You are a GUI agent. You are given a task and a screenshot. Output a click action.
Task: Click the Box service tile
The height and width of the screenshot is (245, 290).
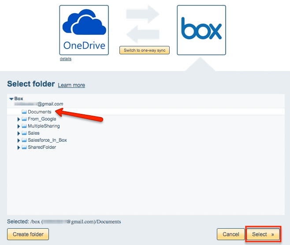201,30
